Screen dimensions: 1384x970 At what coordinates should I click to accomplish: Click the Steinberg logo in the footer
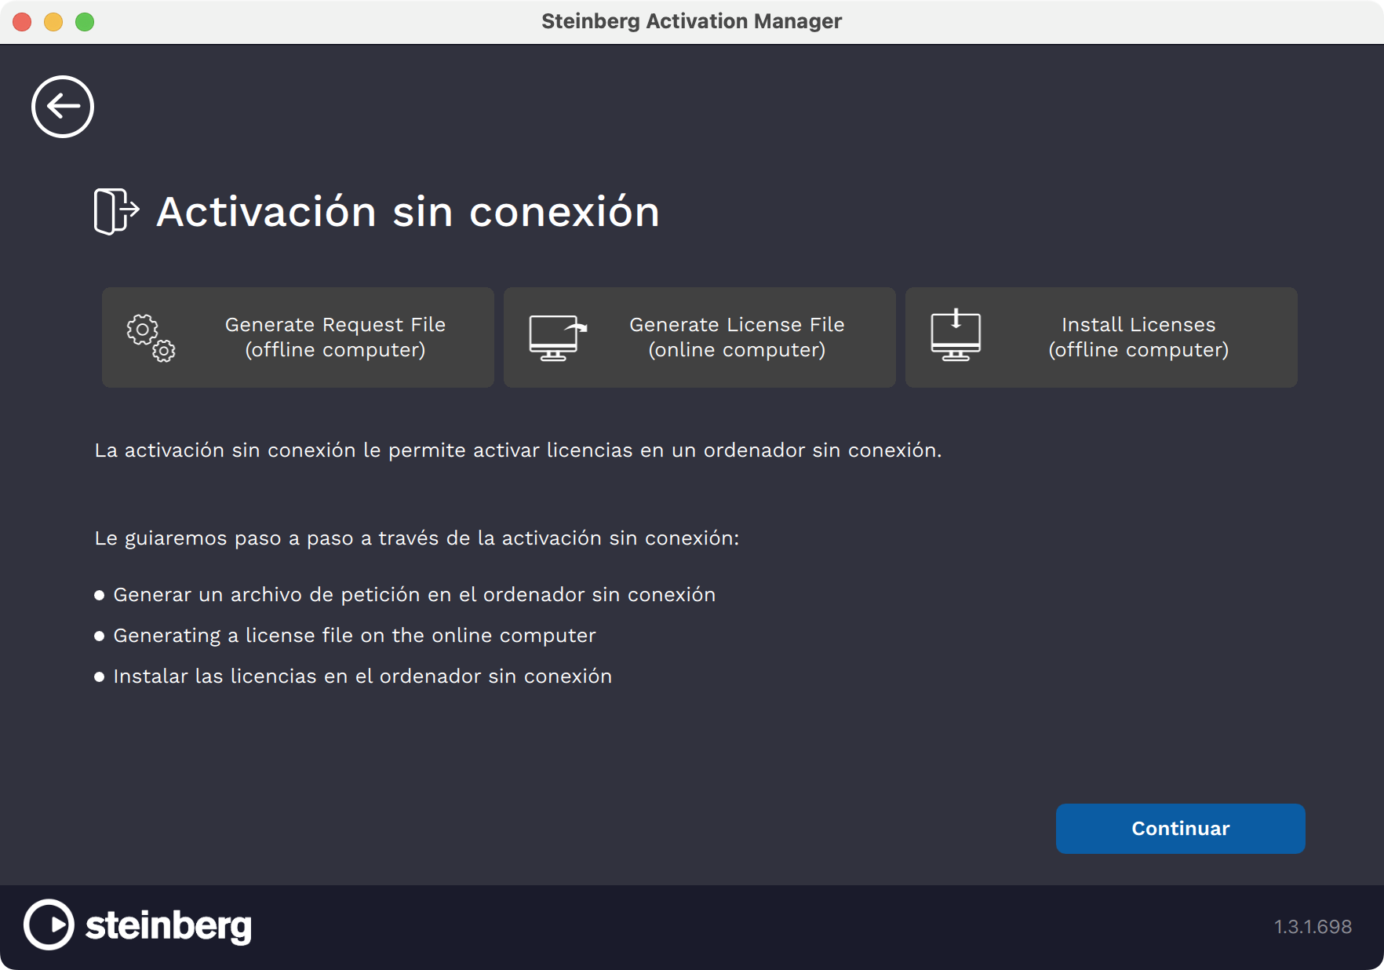[x=137, y=925]
